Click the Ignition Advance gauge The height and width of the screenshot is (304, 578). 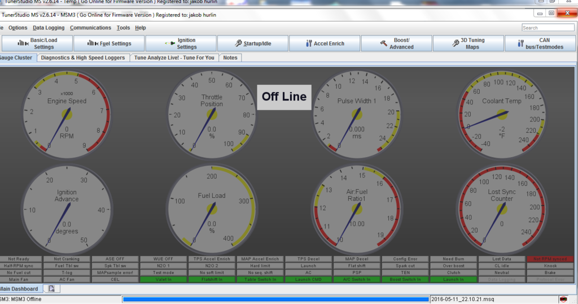(x=67, y=210)
